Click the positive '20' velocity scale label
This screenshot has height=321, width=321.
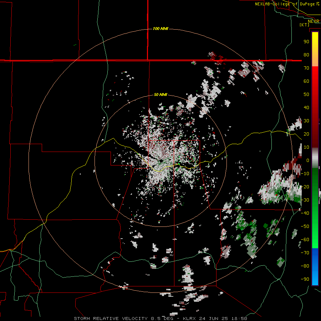[306, 134]
